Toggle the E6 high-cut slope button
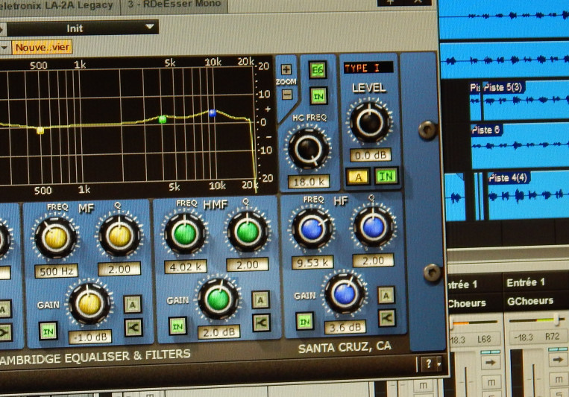The image size is (569, 397). (318, 69)
